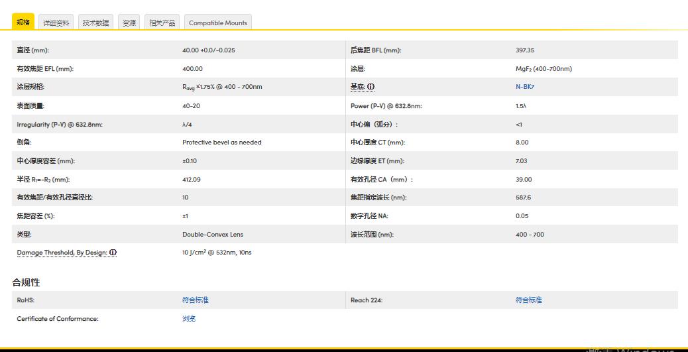
Task: Click the 合规性 section heading
Action: (26, 282)
